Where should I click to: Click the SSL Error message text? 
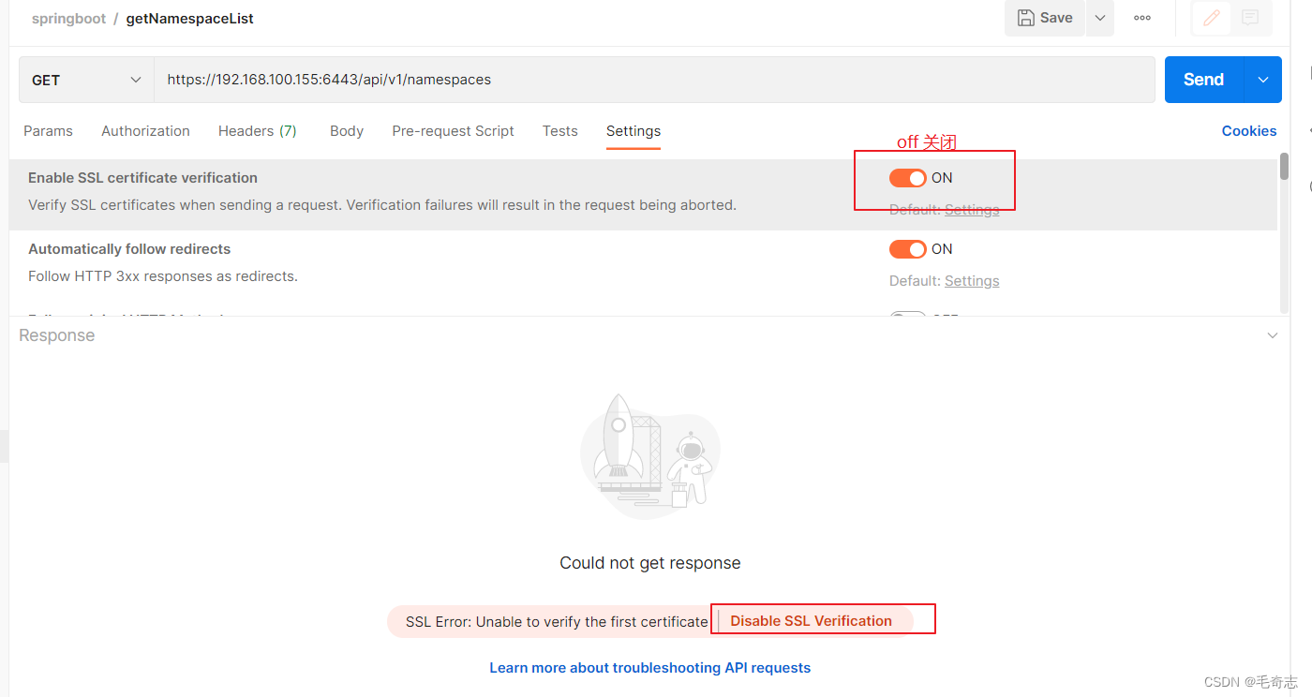[x=557, y=622]
